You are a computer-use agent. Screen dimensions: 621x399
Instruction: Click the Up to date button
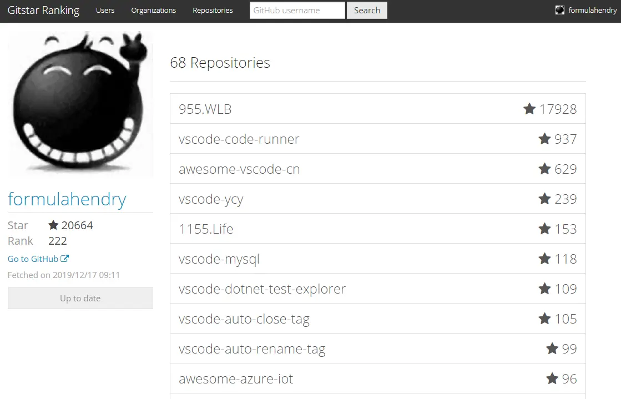80,299
